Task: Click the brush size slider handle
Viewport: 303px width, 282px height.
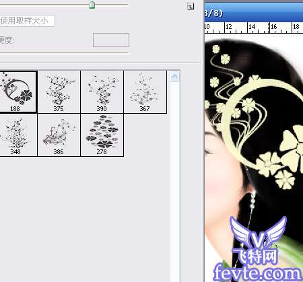Action: [x=92, y=5]
